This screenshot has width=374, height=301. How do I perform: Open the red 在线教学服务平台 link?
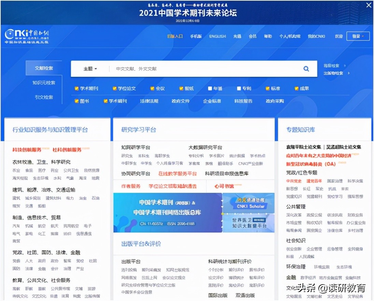(178, 174)
